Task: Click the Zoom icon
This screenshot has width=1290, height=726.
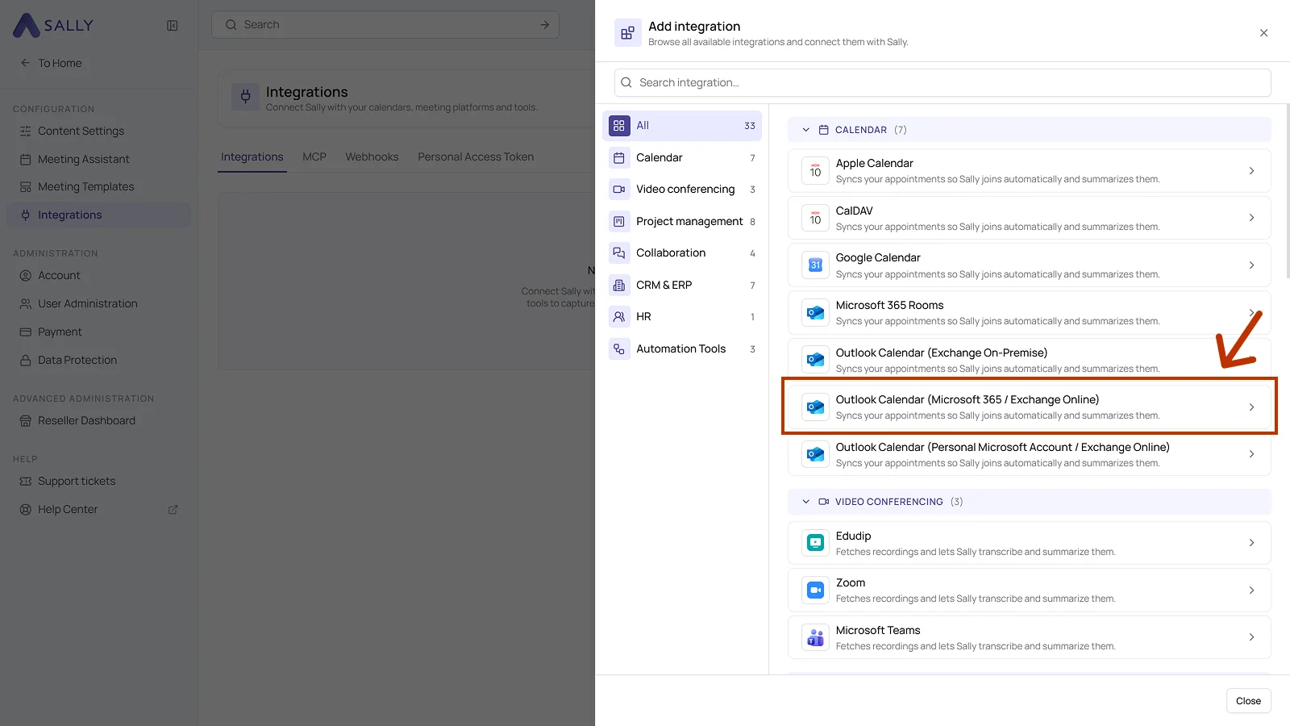Action: point(815,590)
